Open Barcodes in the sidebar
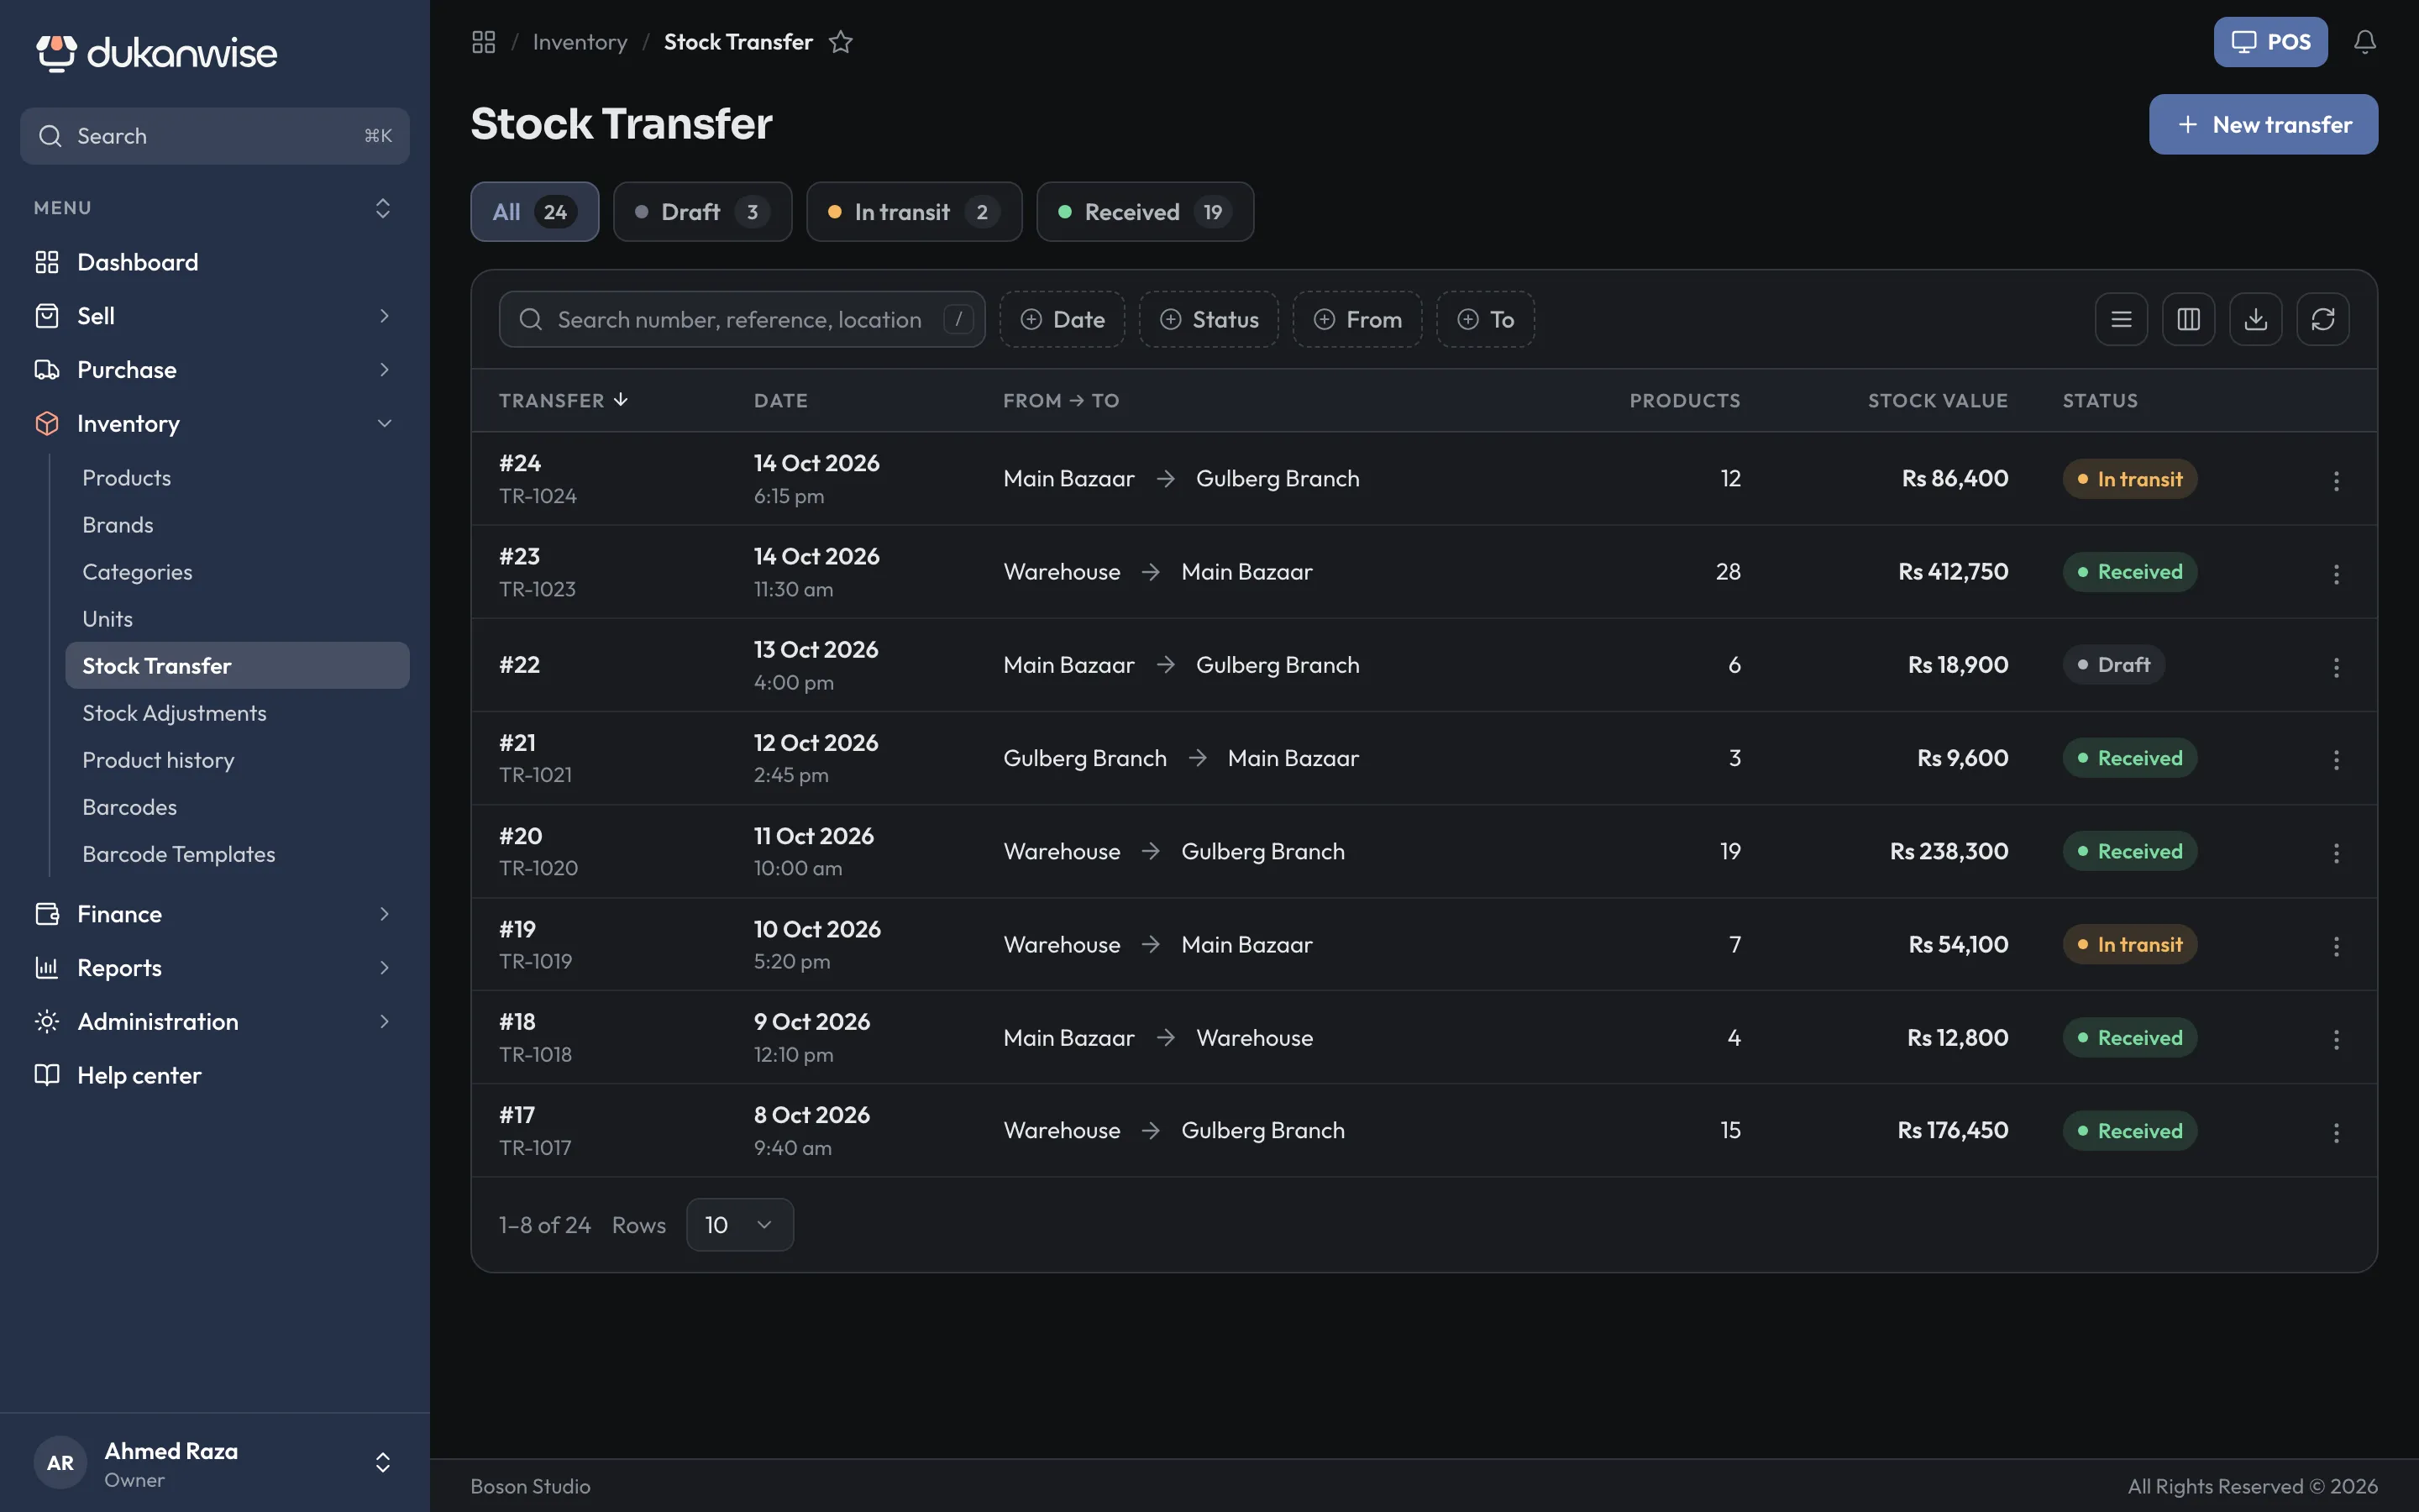This screenshot has width=2419, height=1512. tap(237, 807)
